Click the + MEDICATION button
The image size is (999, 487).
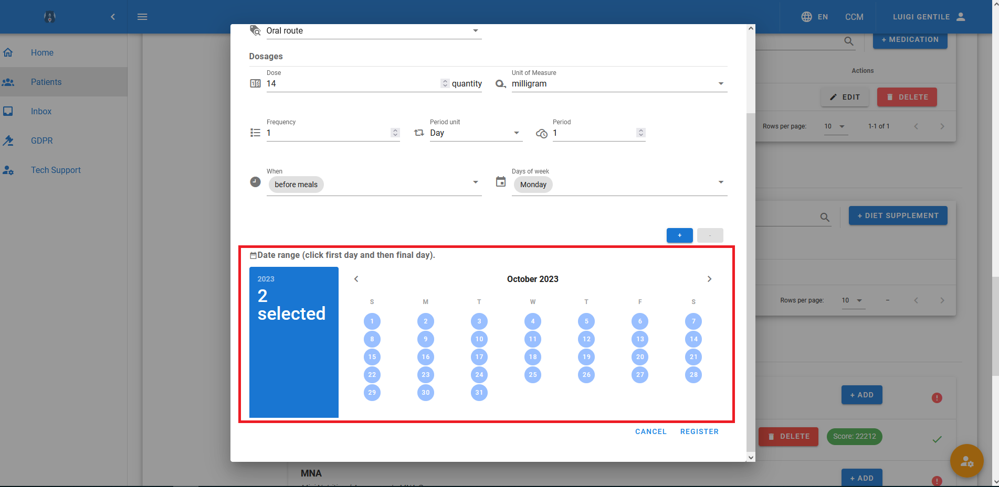[x=910, y=40]
